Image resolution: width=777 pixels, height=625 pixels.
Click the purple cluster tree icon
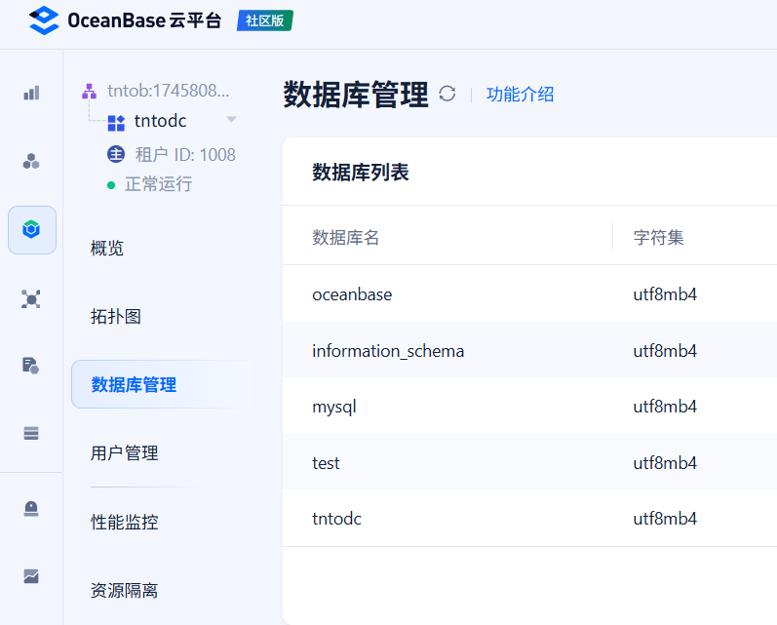pyautogui.click(x=89, y=92)
